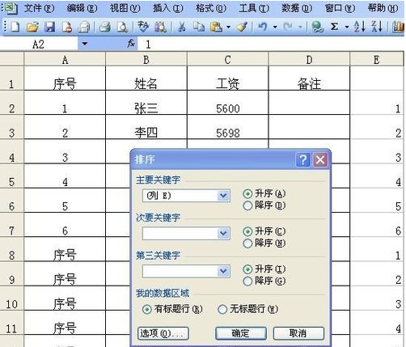The image size is (406, 347).
Task: Click the fx insert function icon
Action: click(x=131, y=44)
